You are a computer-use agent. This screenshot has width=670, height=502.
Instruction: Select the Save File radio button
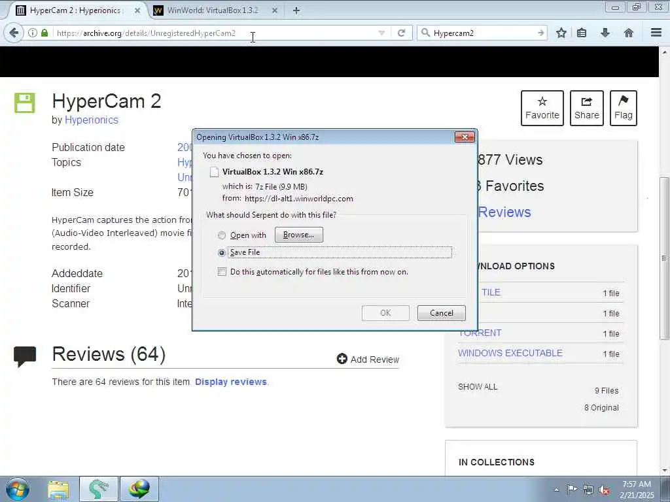click(x=222, y=253)
